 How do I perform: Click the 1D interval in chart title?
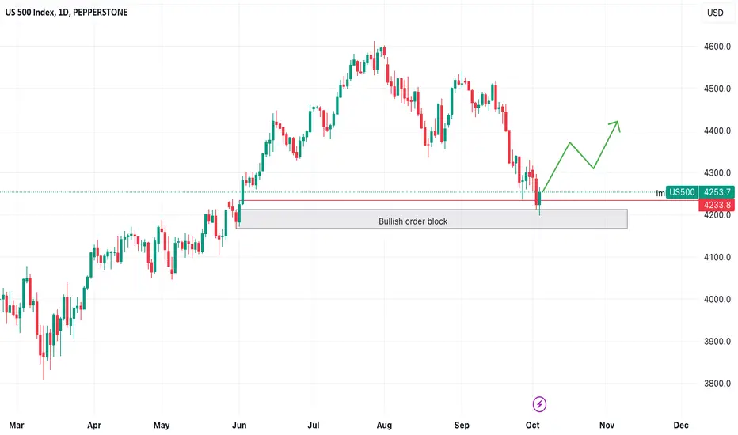(x=63, y=12)
